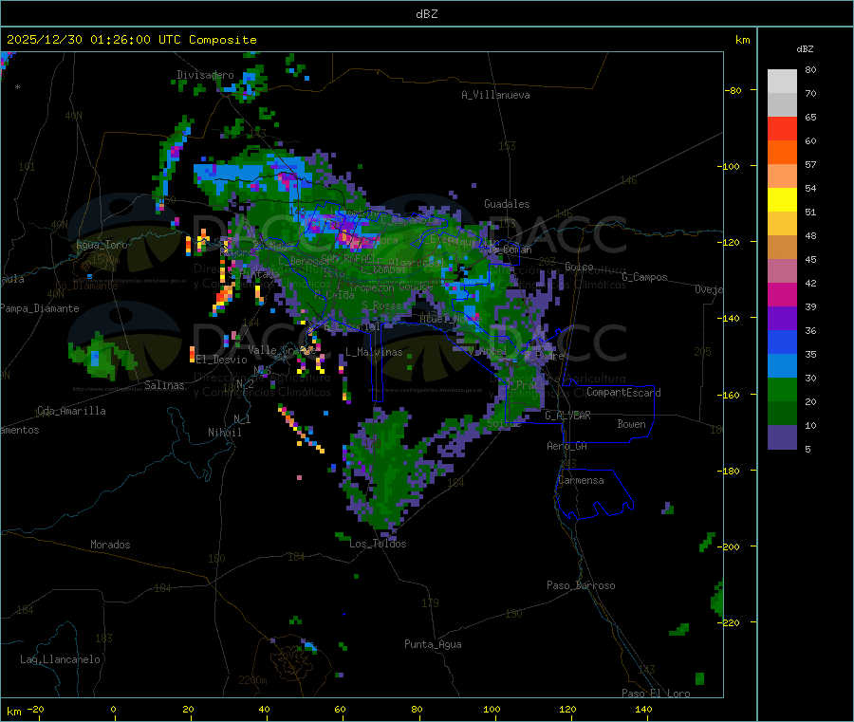Click the 'A_Villanueva' map label
Screen dimensions: 854x722
pos(495,95)
